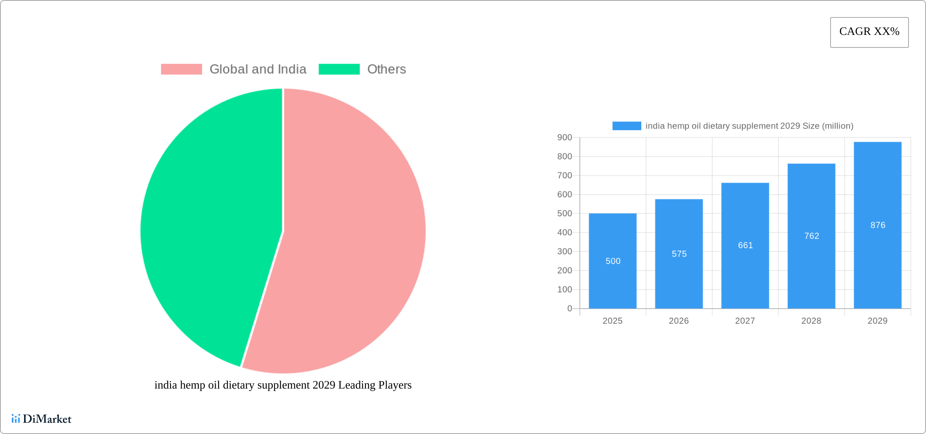The height and width of the screenshot is (434, 926).
Task: Click the pie chart Leading Players caption
Action: click(283, 385)
